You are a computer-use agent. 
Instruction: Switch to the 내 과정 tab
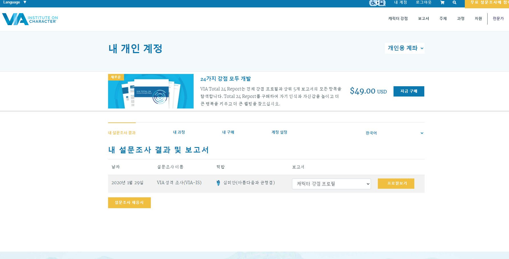179,132
